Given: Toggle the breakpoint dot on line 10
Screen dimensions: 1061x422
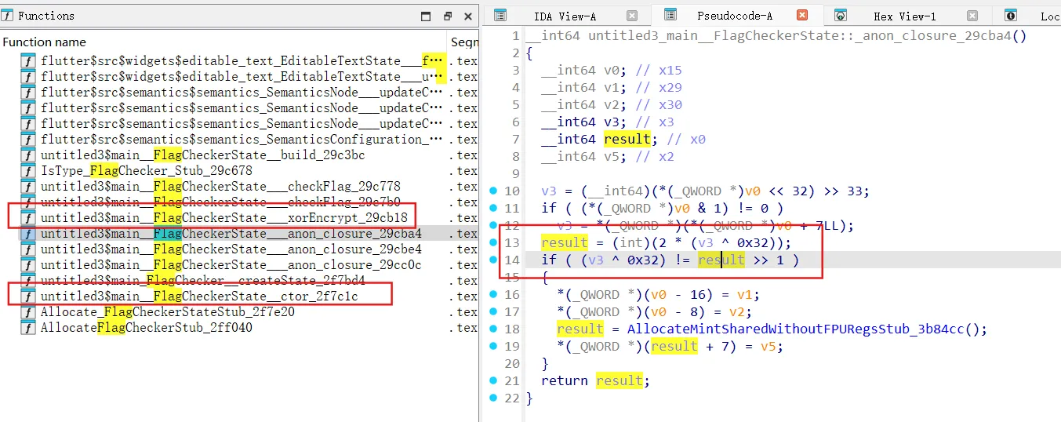Looking at the screenshot, I should (x=493, y=191).
